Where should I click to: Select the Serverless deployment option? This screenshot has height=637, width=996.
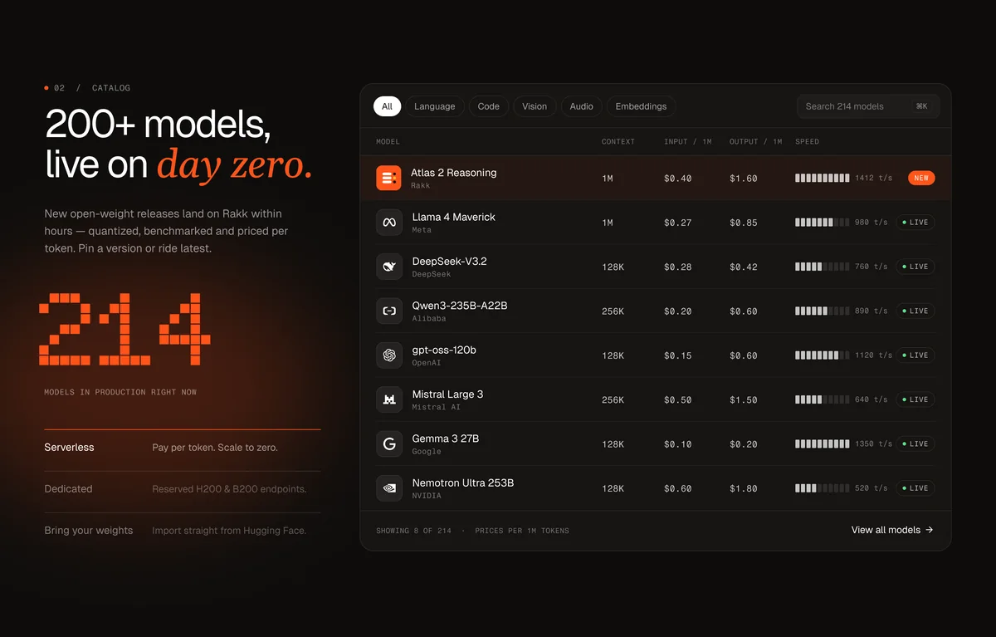coord(183,448)
